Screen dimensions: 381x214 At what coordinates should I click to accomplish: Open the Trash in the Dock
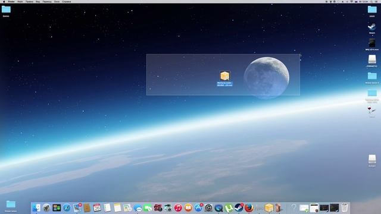[x=344, y=207]
